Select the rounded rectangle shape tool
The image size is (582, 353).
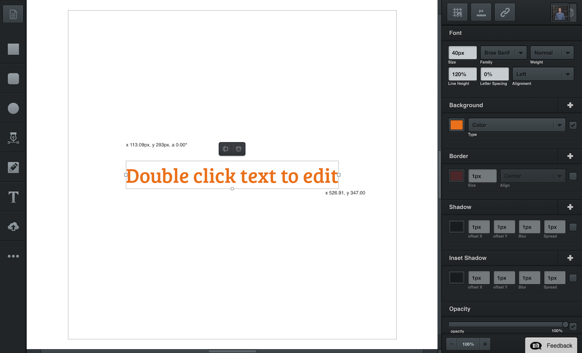point(13,79)
